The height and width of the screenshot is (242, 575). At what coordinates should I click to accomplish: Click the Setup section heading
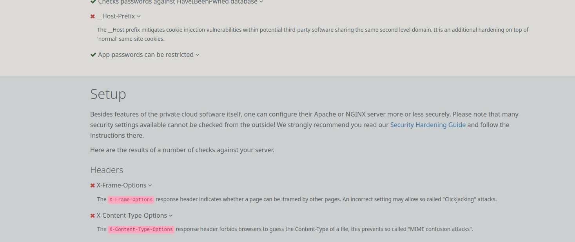[108, 94]
